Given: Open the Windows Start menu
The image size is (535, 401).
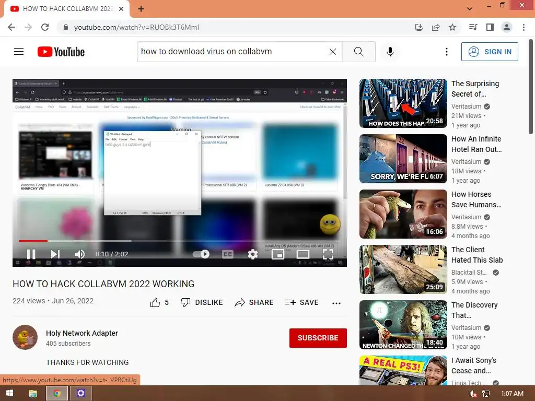Looking at the screenshot, I should (9, 393).
